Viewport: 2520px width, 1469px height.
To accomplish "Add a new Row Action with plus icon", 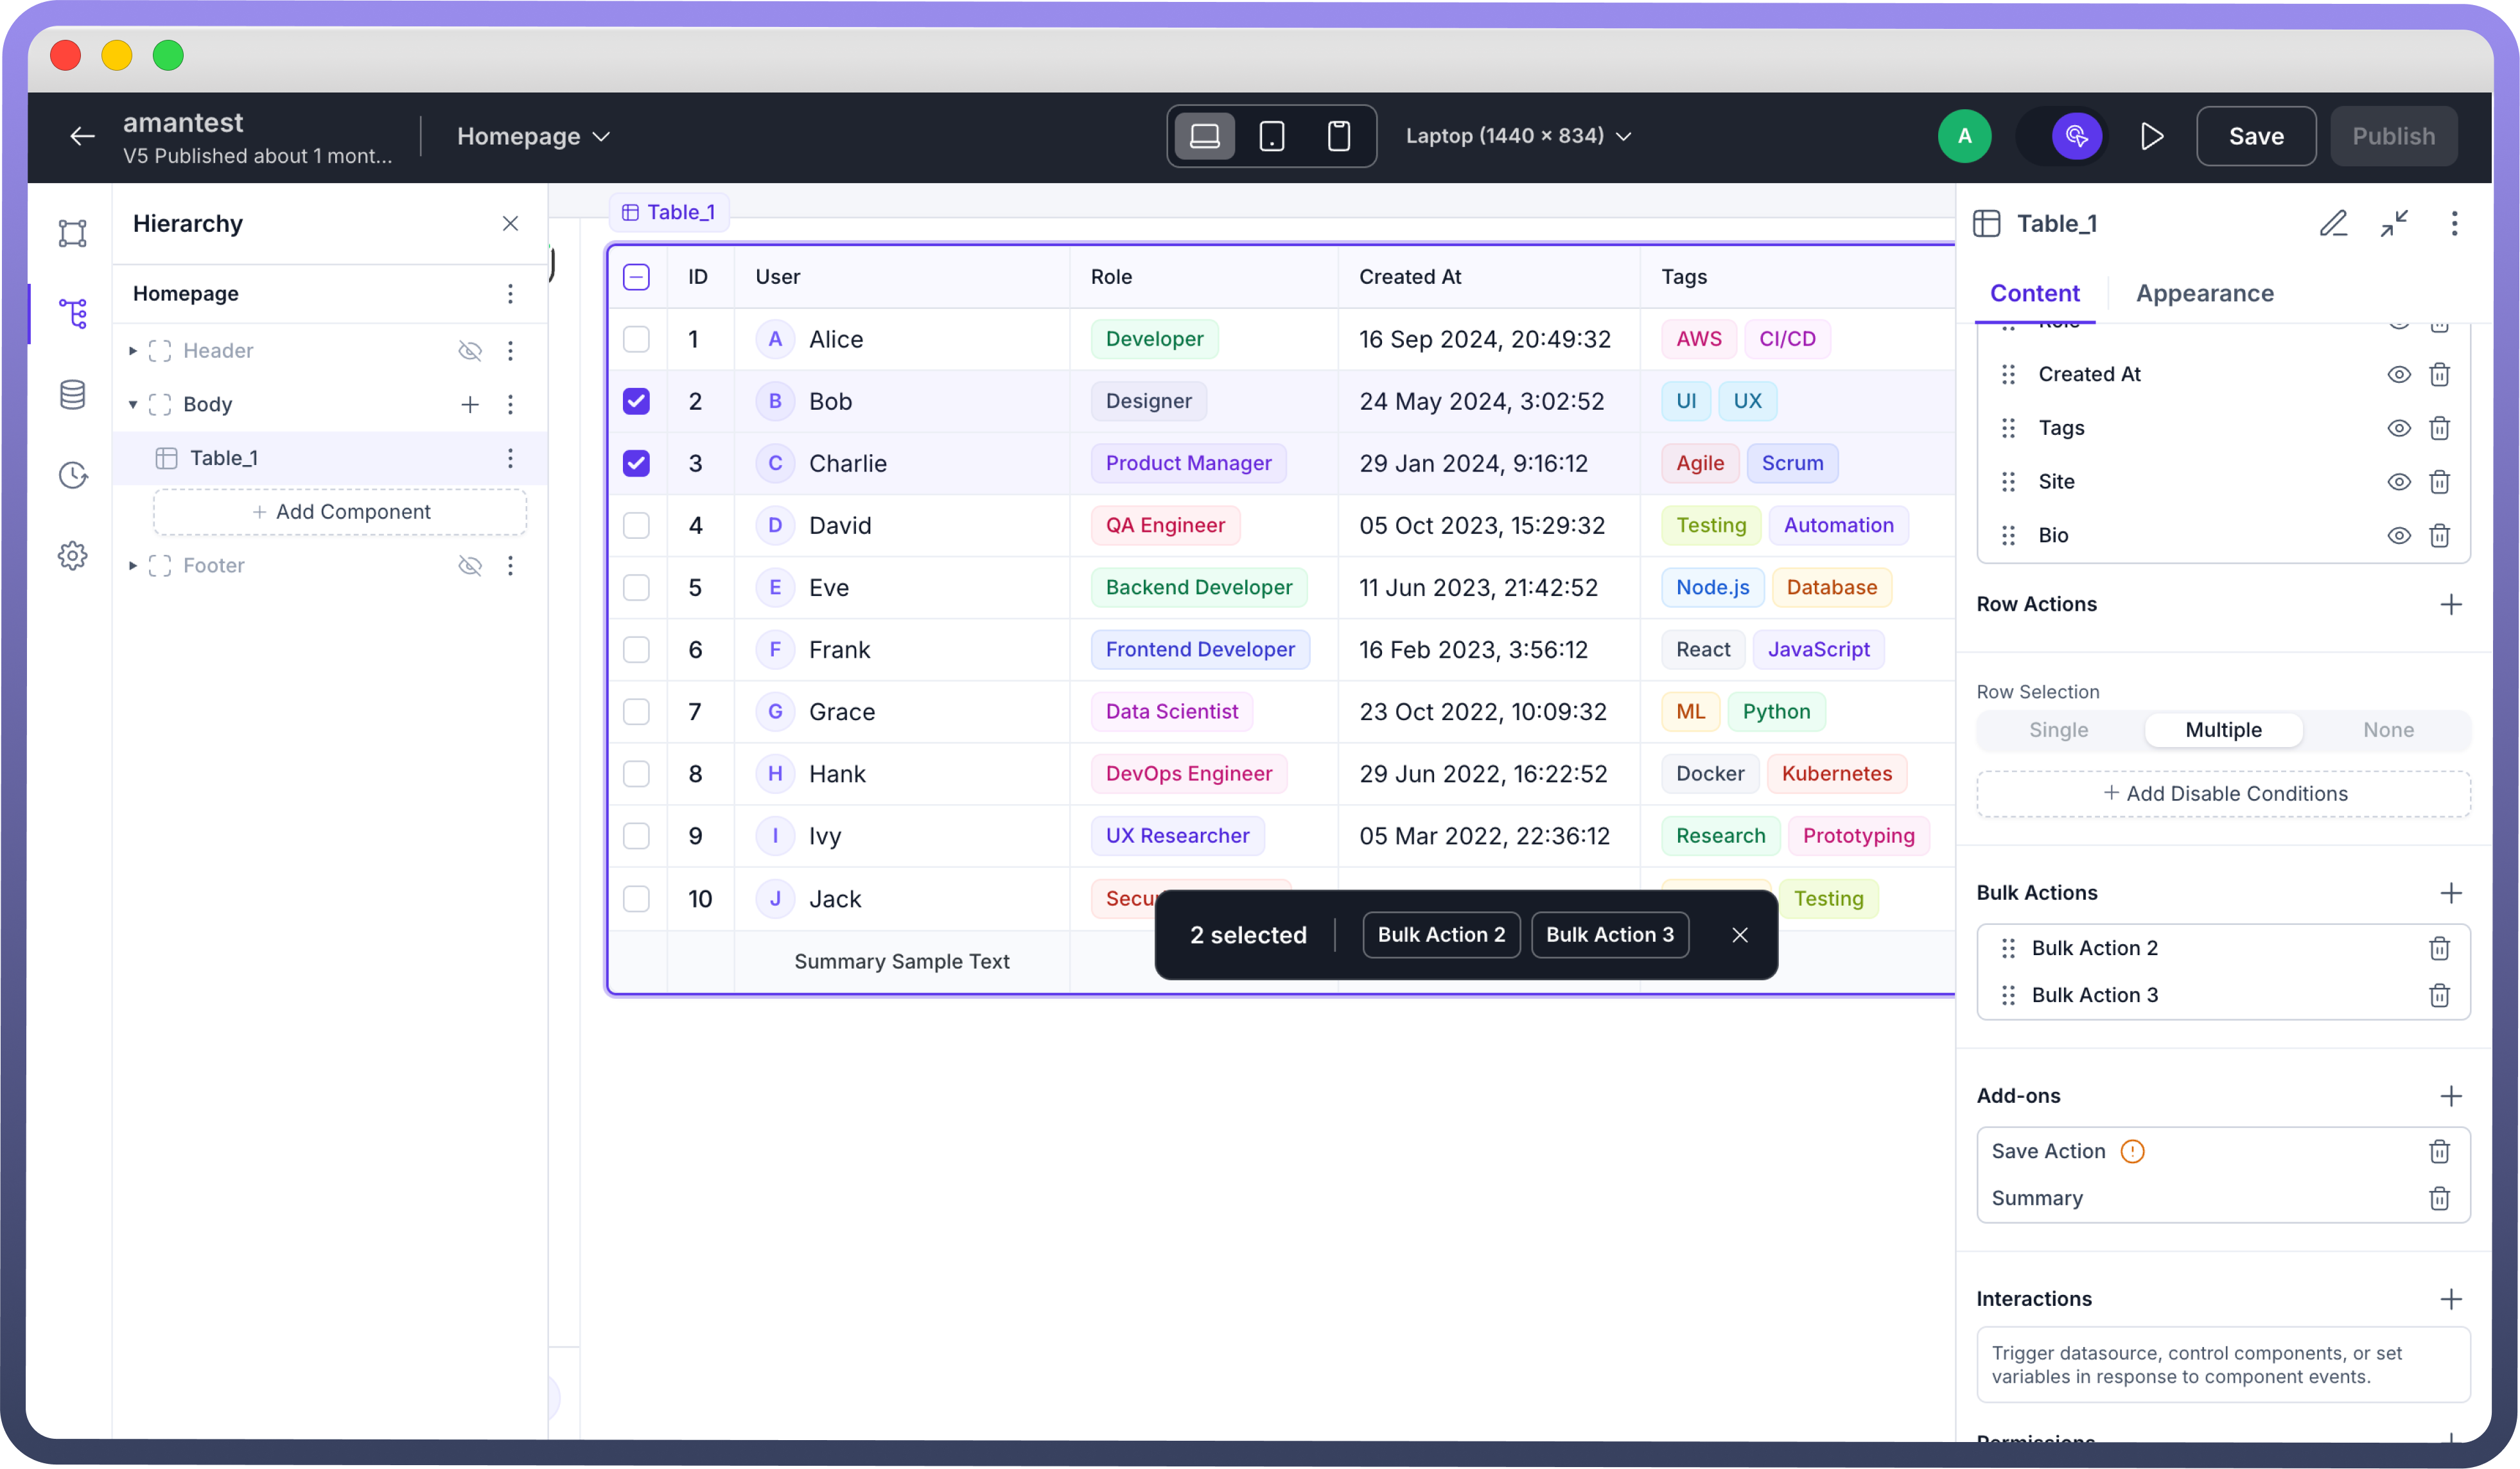I will 2450,604.
